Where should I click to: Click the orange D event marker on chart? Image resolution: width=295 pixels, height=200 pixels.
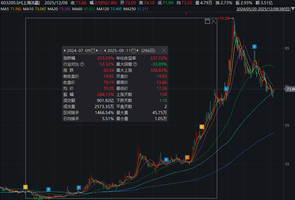click(x=187, y=157)
